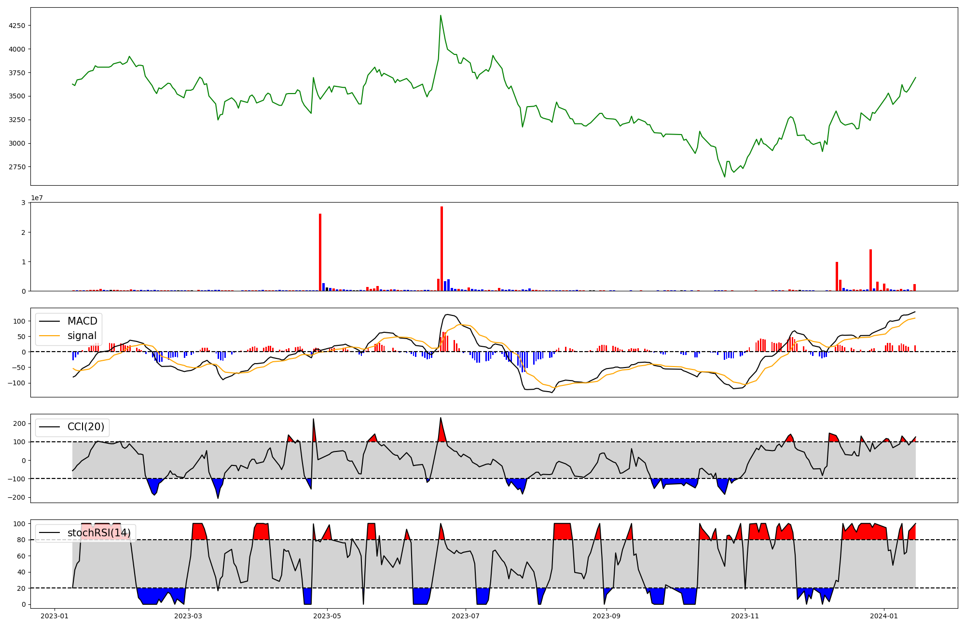Click the 2750 price axis label
The height and width of the screenshot is (627, 965).
(17, 167)
